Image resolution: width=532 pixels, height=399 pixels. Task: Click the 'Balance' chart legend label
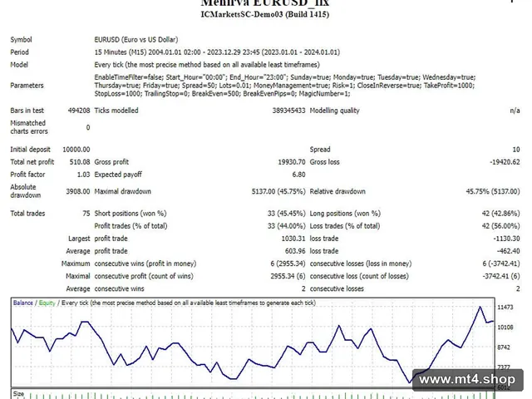23,303
